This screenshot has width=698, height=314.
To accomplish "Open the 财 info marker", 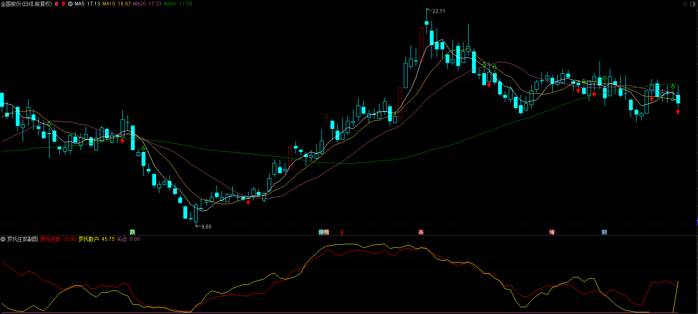I will 605,232.
